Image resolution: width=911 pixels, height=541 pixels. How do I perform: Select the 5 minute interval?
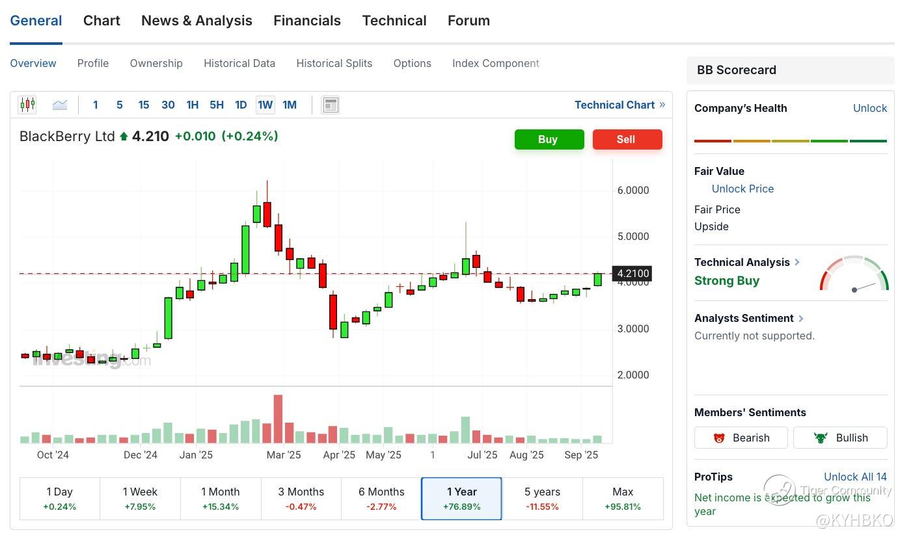[x=120, y=105]
